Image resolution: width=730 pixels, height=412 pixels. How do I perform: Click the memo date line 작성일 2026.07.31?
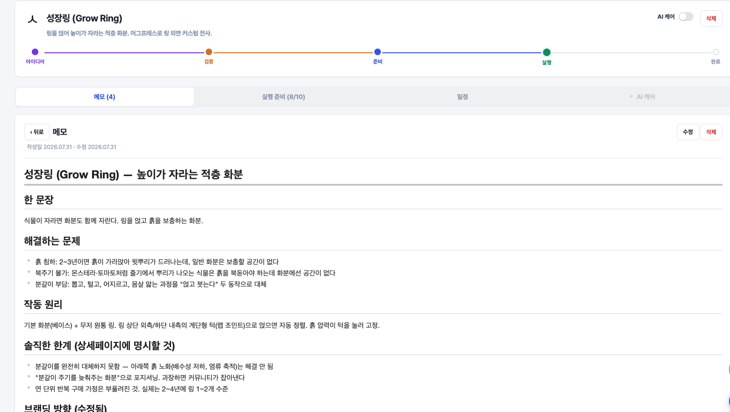(x=72, y=147)
